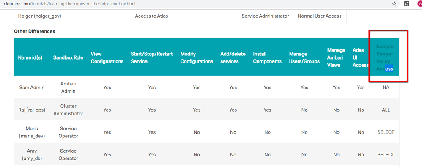Bookmark this page with the star icon

pos(394,4)
